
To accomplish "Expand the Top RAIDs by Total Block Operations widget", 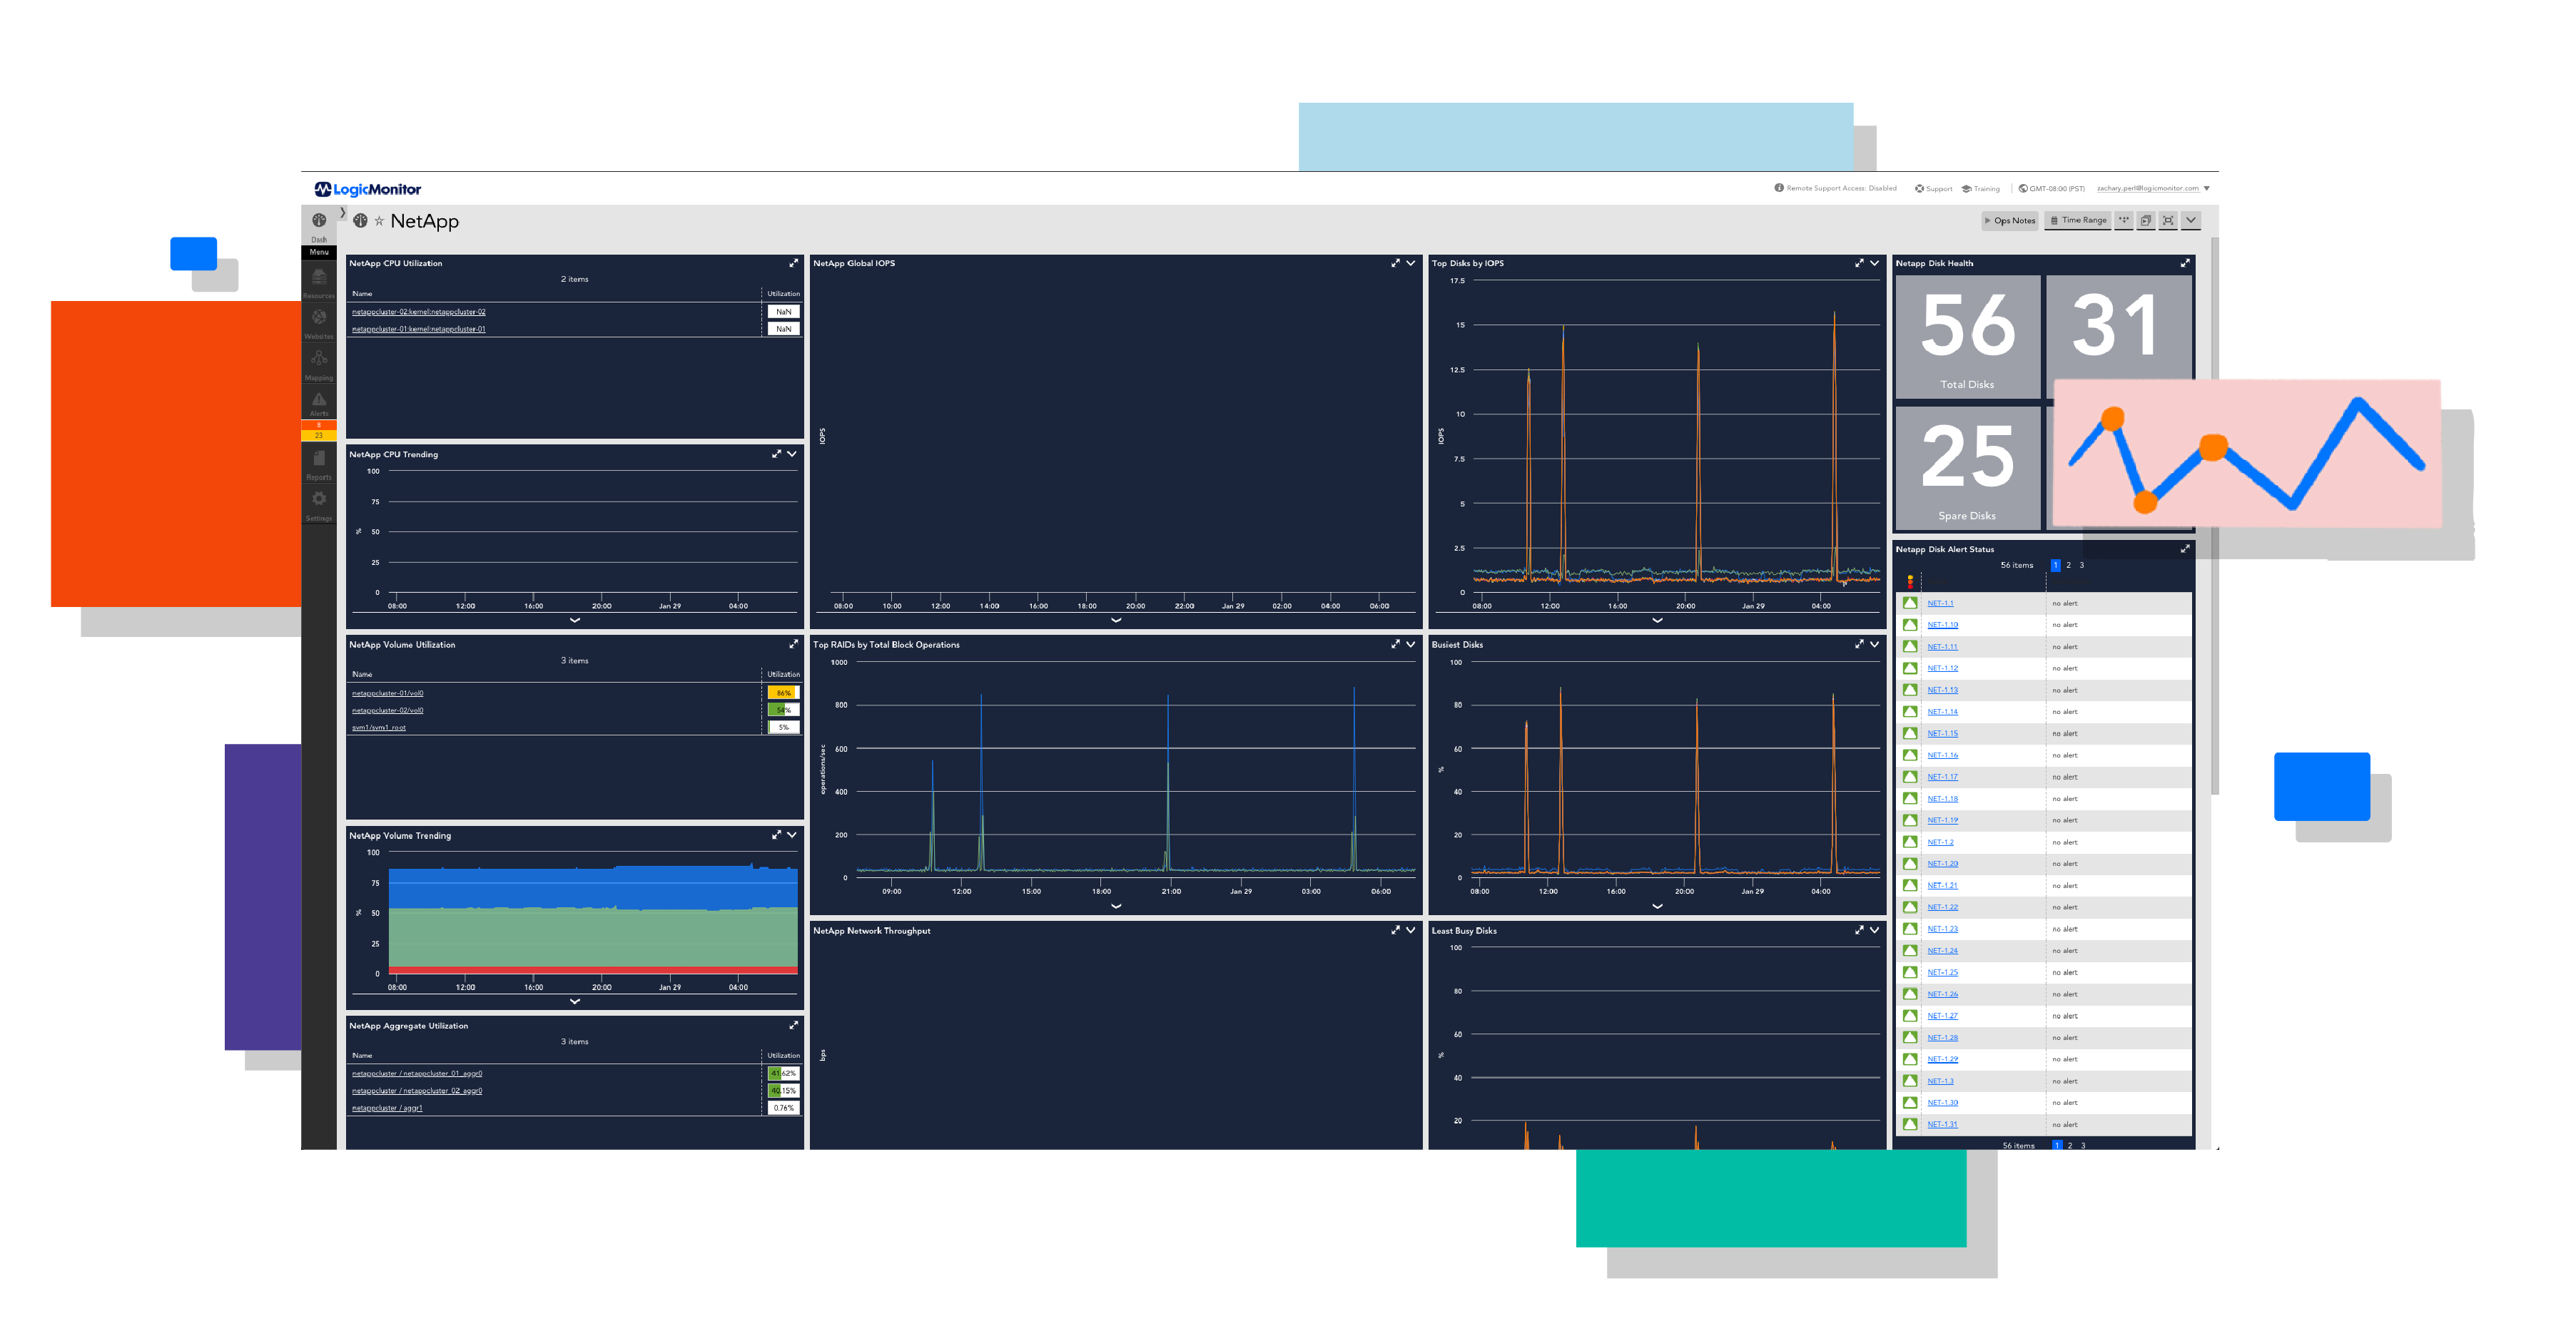I will coord(1395,645).
